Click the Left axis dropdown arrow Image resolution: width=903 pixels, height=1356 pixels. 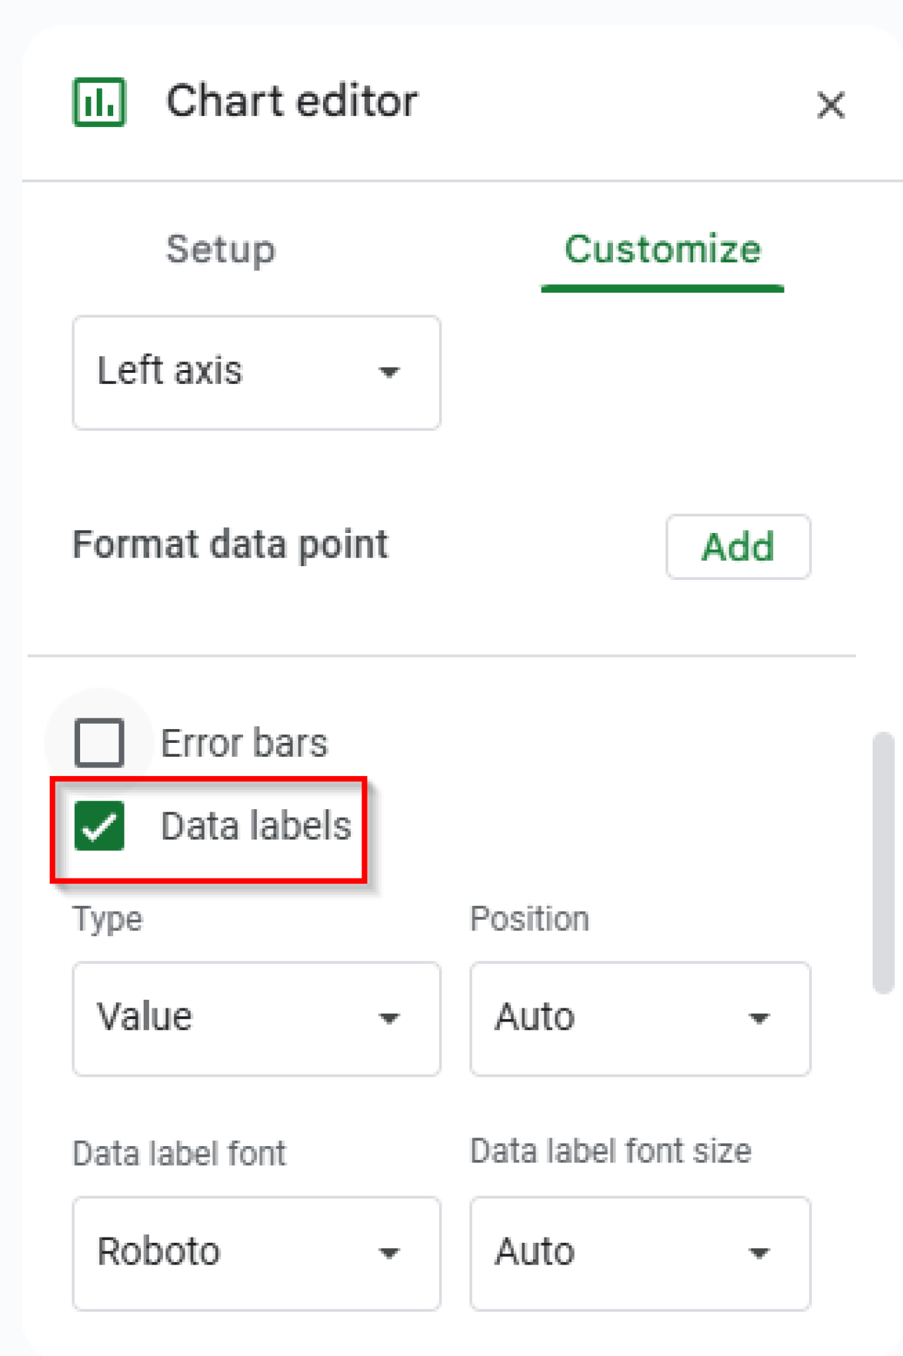(x=389, y=372)
